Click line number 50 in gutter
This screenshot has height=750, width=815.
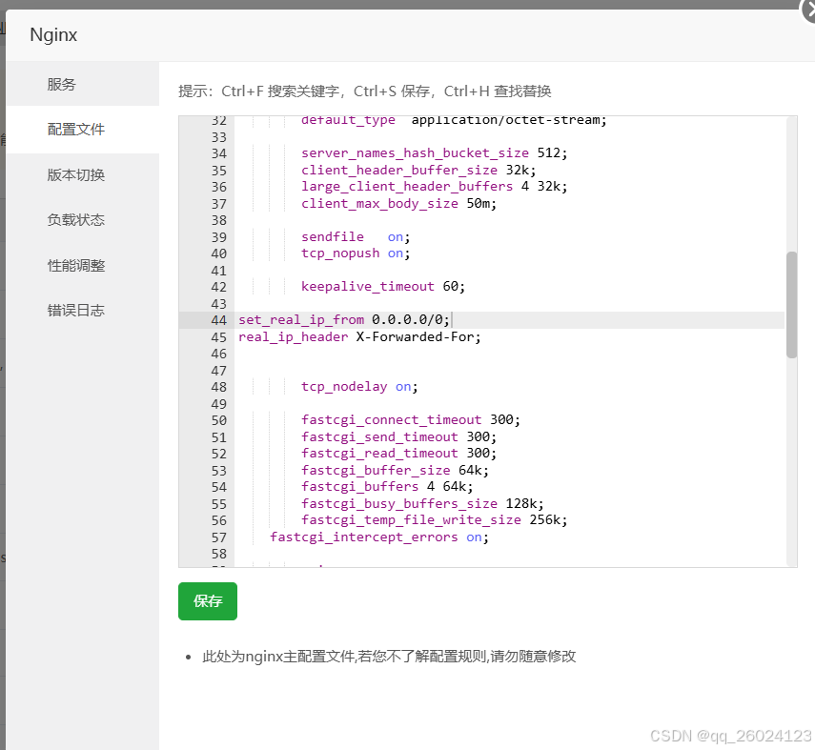[x=219, y=420]
